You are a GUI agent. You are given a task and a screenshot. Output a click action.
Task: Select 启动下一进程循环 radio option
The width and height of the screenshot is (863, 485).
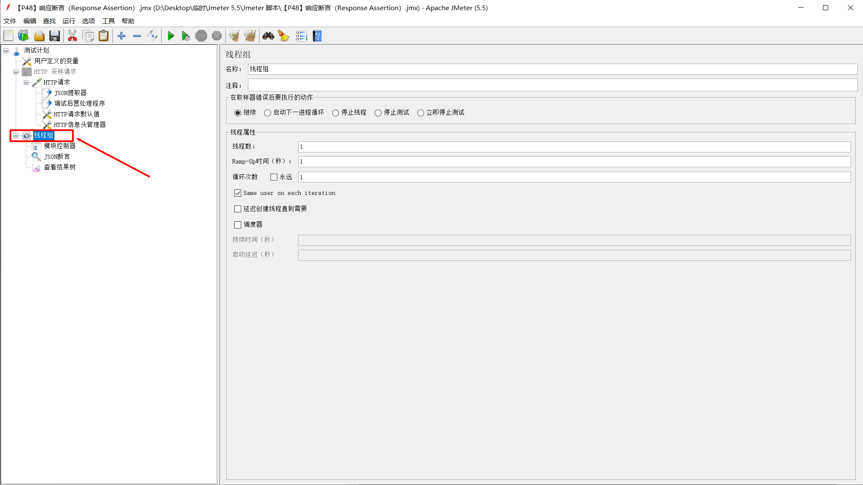click(x=268, y=113)
